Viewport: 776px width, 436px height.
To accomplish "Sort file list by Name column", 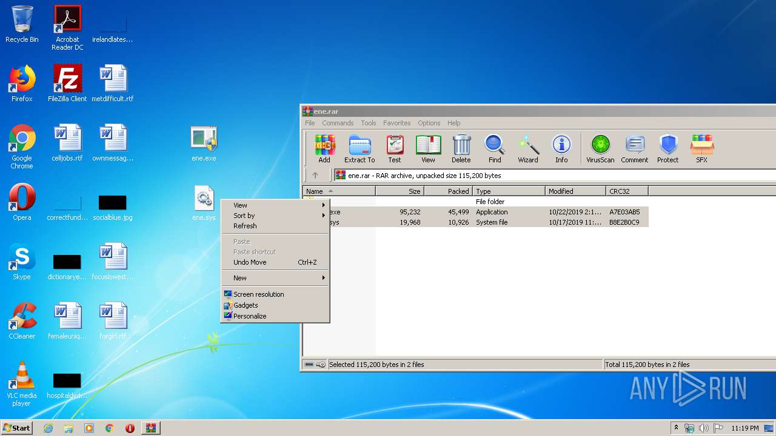I will [x=339, y=191].
